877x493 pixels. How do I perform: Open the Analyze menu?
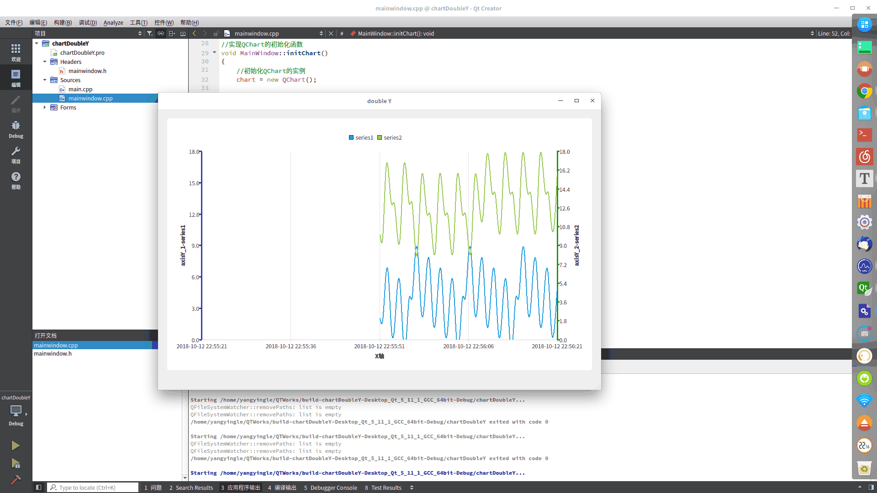click(113, 22)
